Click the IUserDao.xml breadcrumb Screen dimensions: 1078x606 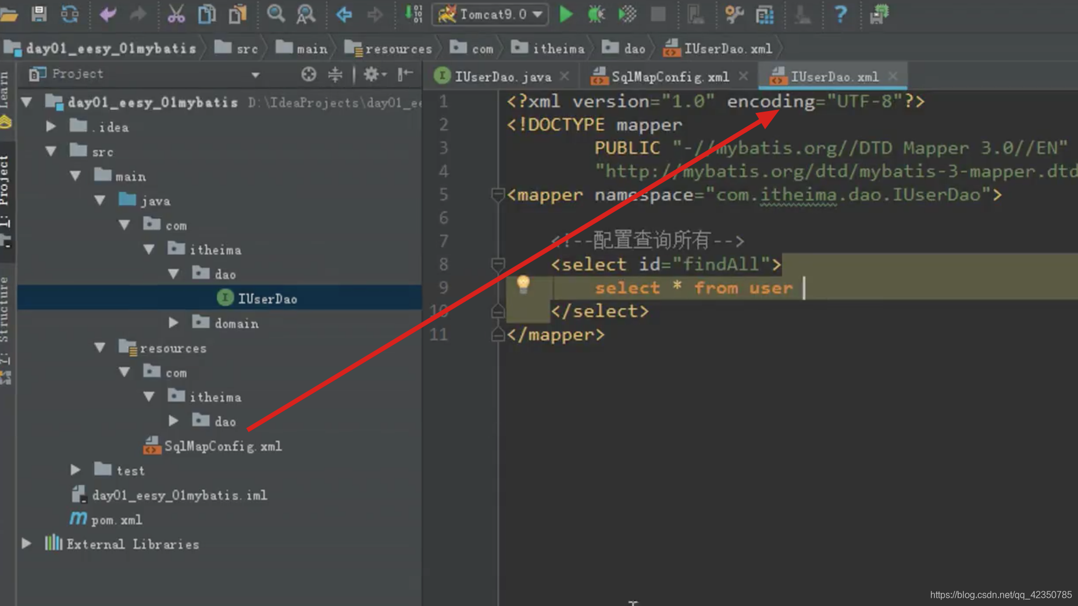click(x=718, y=49)
